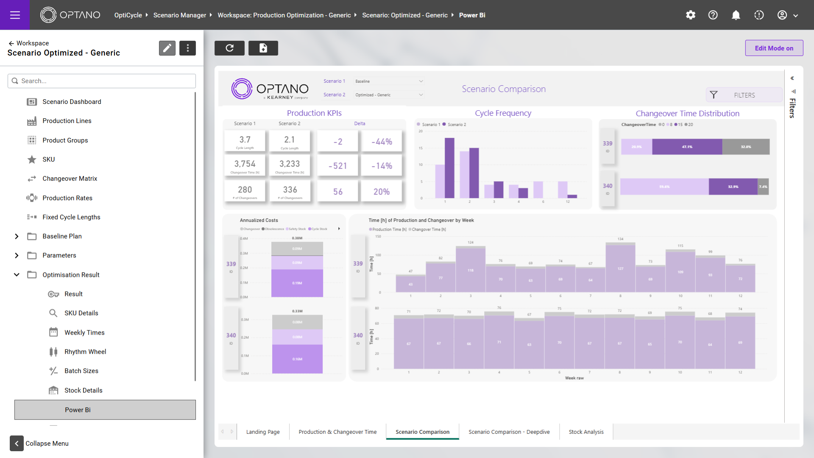The width and height of the screenshot is (814, 458).
Task: Open the Result key item
Action: [x=73, y=294]
